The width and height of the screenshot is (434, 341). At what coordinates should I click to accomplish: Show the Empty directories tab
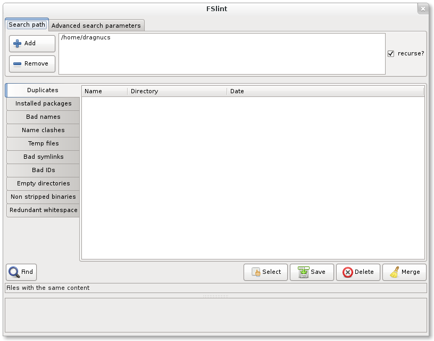(43, 183)
